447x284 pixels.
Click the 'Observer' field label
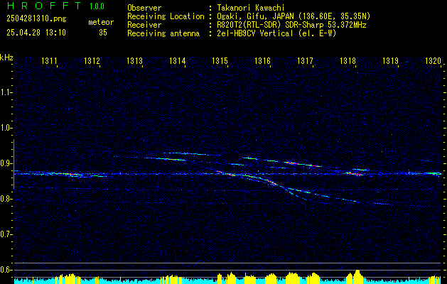[x=144, y=8]
